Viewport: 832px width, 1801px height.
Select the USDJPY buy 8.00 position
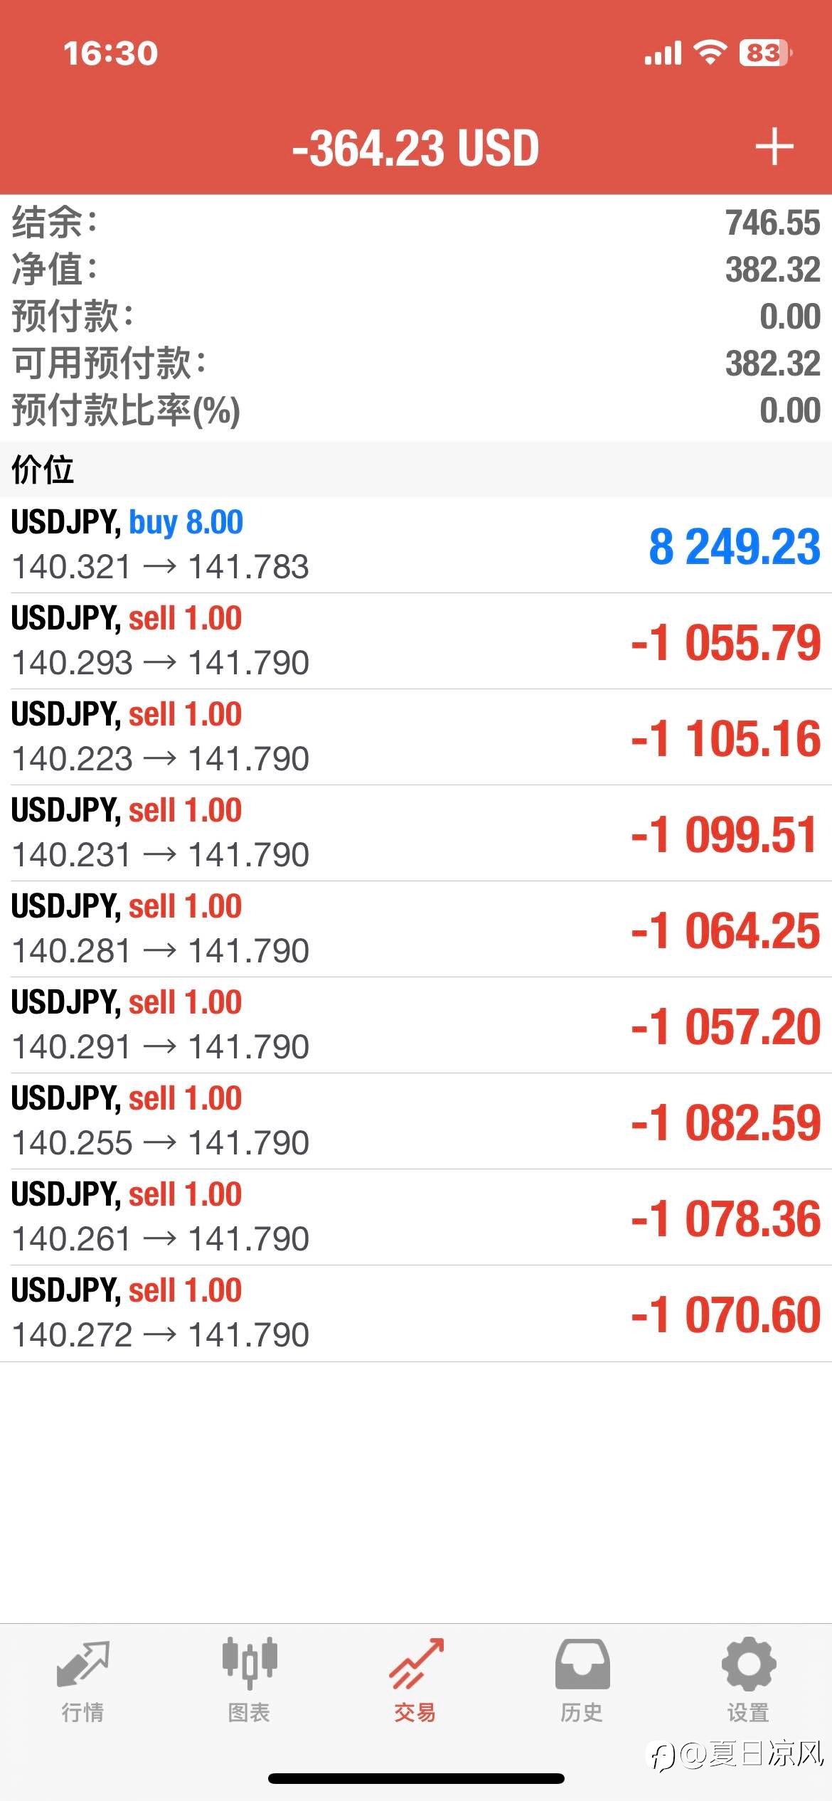pos(416,545)
